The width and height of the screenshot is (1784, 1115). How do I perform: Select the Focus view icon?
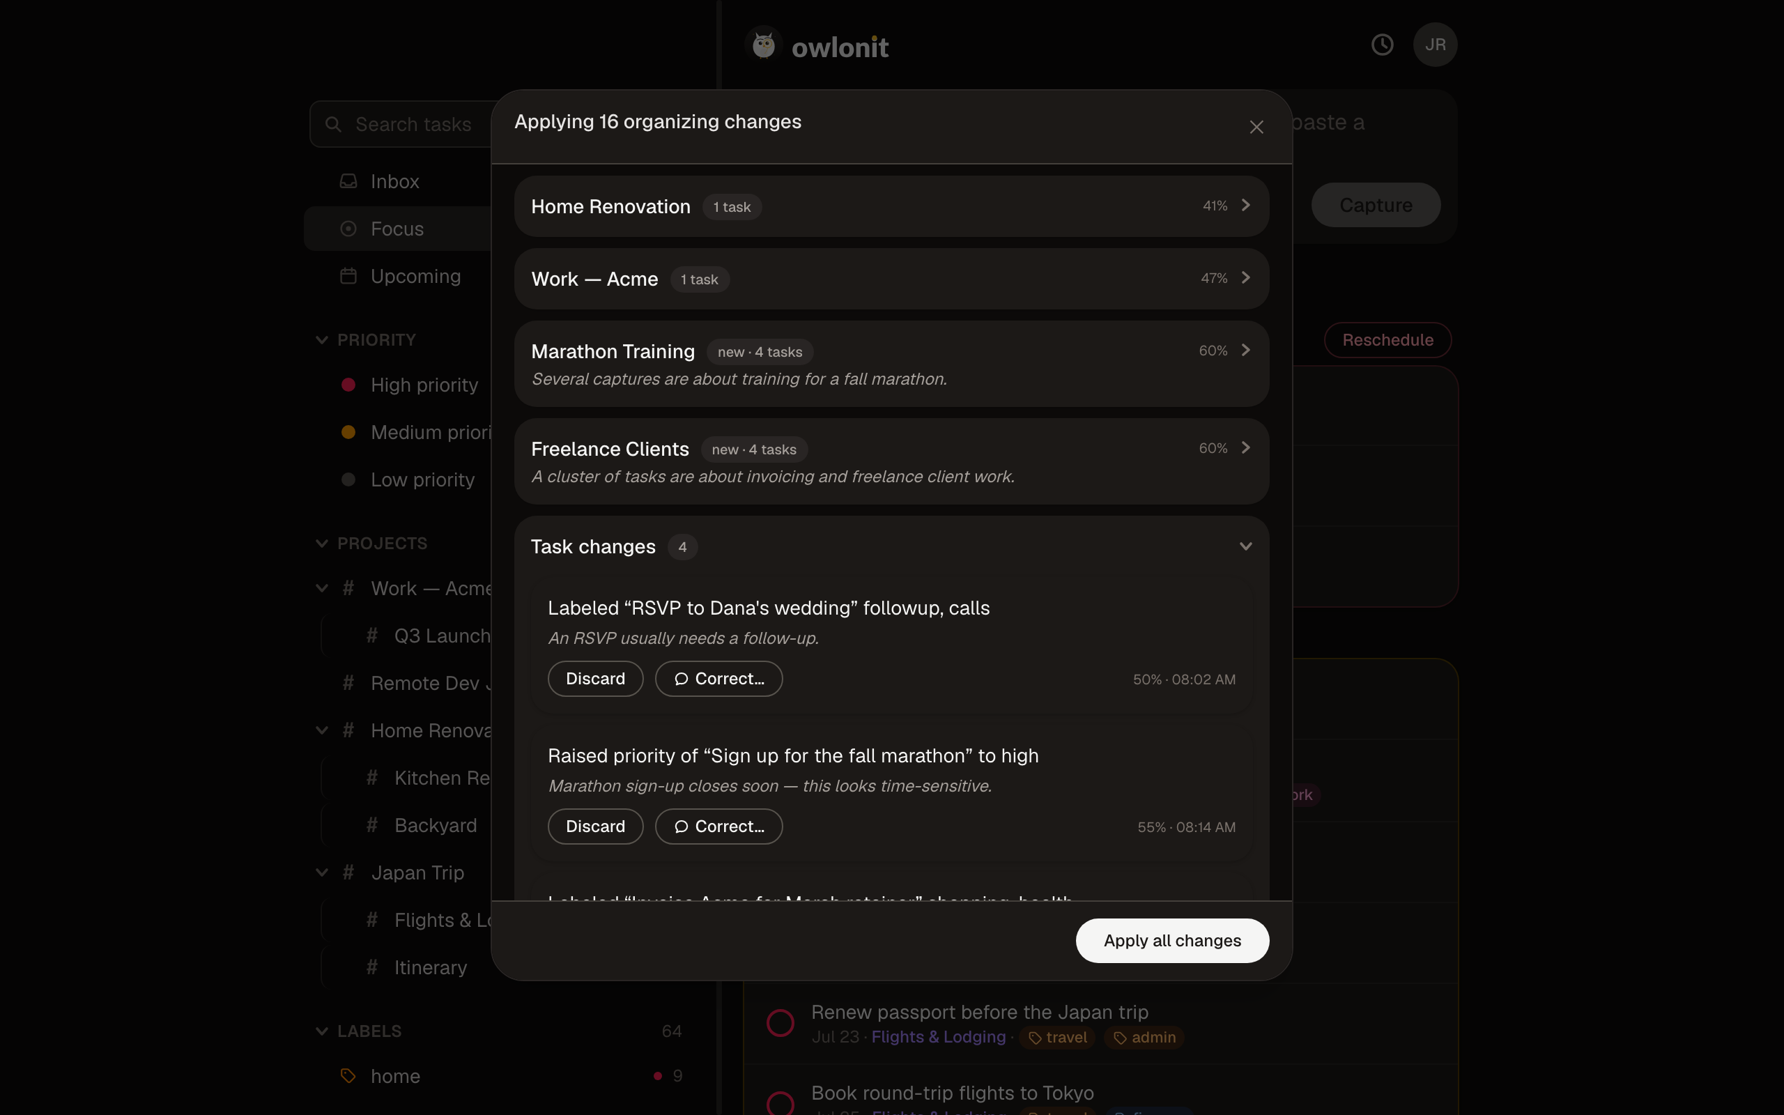click(348, 229)
